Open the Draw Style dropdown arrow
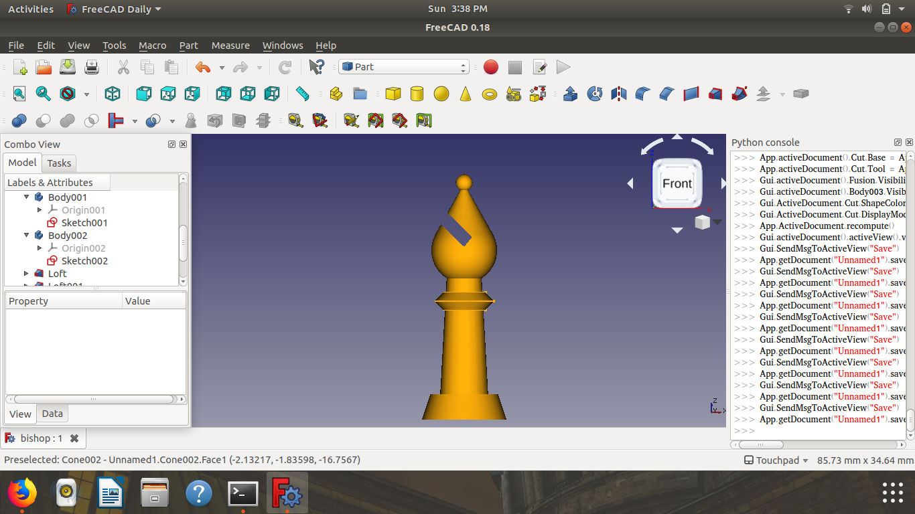Viewport: 915px width, 514px height. click(86, 94)
